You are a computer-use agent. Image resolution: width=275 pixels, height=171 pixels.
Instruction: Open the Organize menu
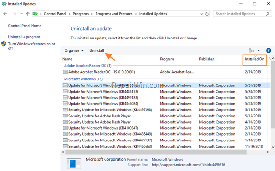74,50
